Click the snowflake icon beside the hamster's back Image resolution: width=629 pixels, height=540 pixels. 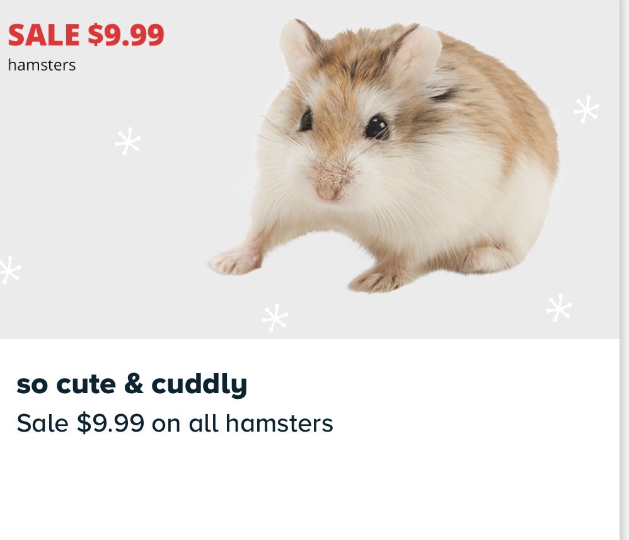pyautogui.click(x=586, y=109)
